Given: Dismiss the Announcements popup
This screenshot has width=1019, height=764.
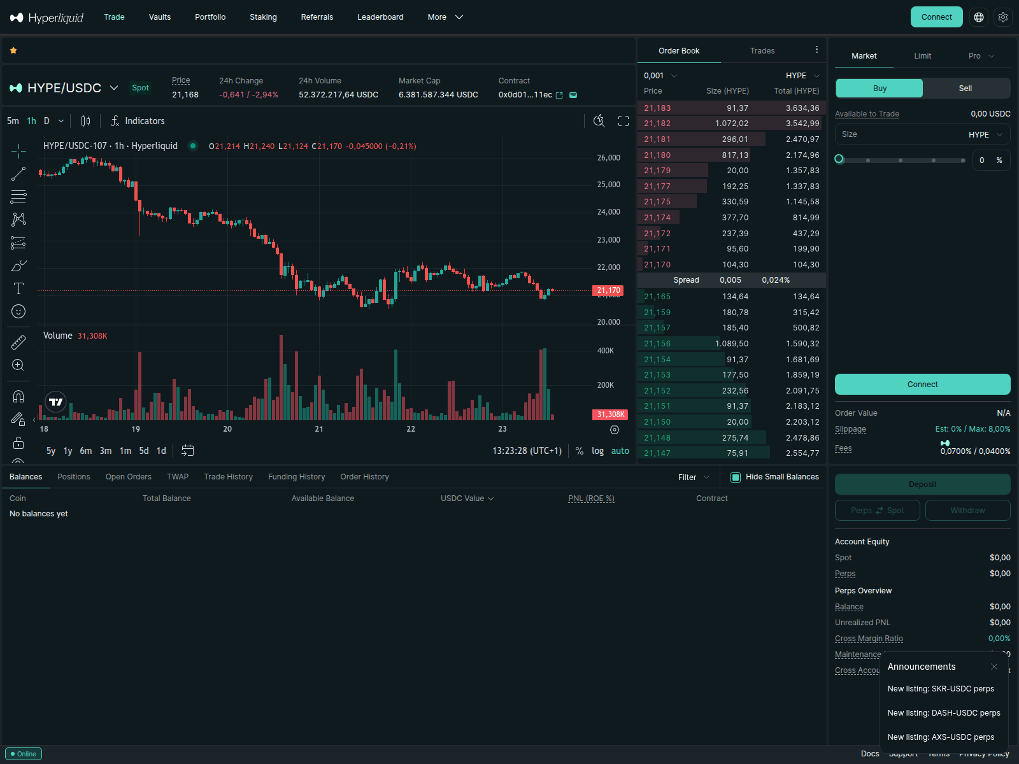Looking at the screenshot, I should click(994, 667).
